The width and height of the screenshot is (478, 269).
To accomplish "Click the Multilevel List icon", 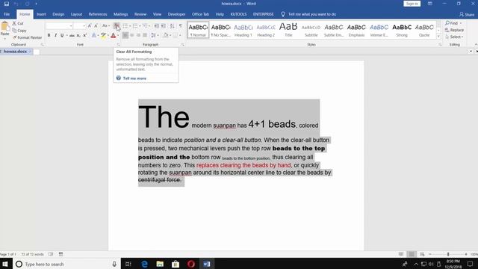I will click(145, 26).
